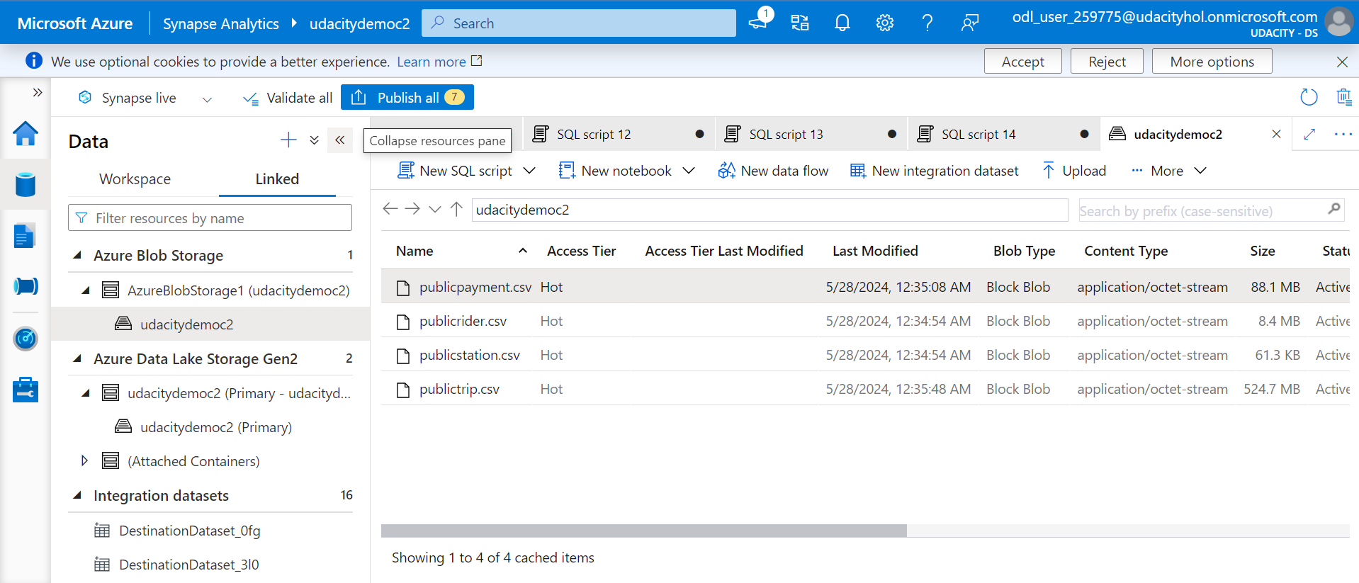Image resolution: width=1359 pixels, height=583 pixels.
Task: Click the horizontal scrollbar thumb
Action: [x=643, y=531]
